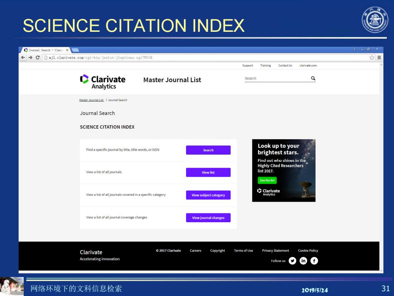Close the Journal Search browser tab
Viewport: 394px width, 296px height.
pyautogui.click(x=67, y=50)
